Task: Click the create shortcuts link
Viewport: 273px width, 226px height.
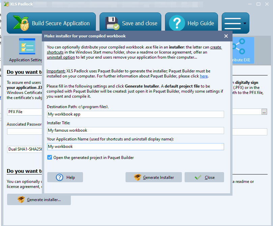Action: 215,47
